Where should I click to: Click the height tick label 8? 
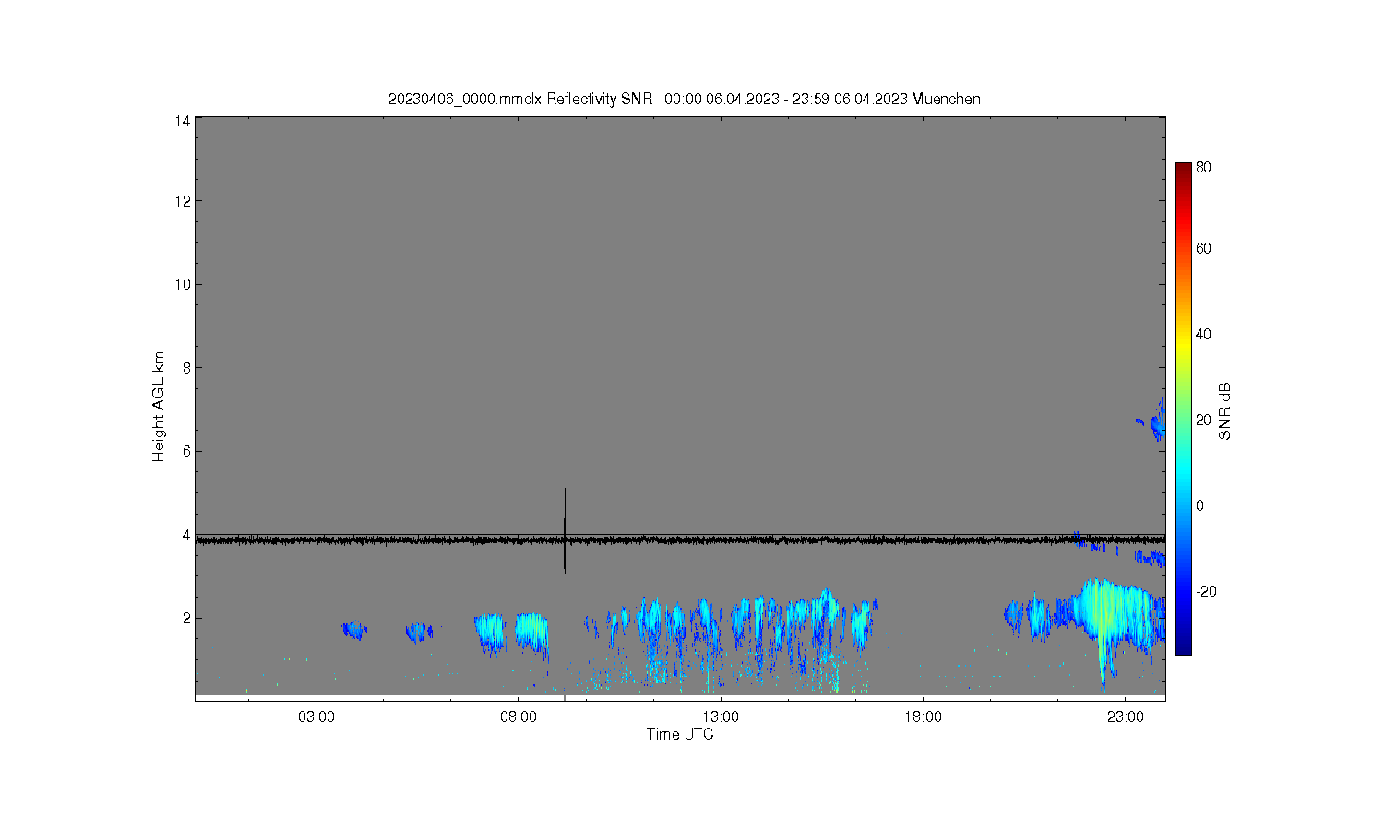click(x=186, y=368)
